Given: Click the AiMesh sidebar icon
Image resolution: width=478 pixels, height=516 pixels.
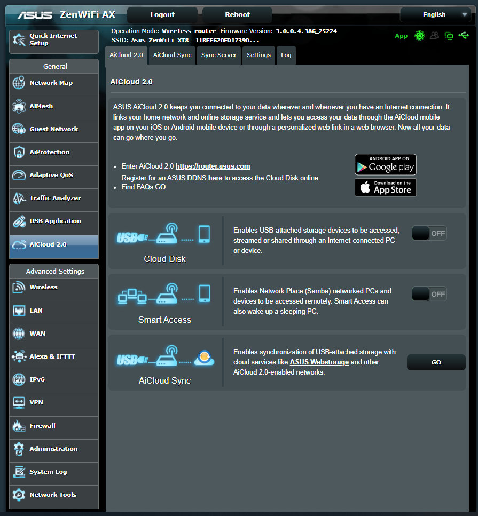Looking at the screenshot, I should pos(19,106).
